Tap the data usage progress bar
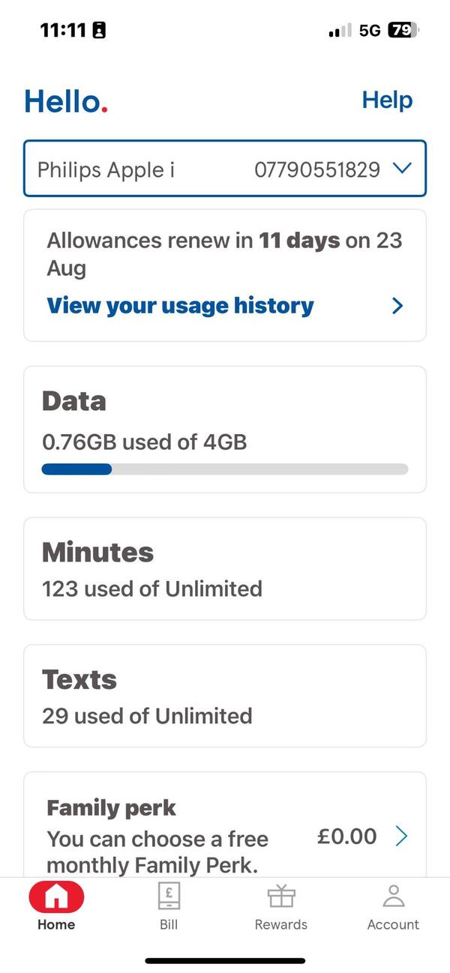 tap(225, 469)
